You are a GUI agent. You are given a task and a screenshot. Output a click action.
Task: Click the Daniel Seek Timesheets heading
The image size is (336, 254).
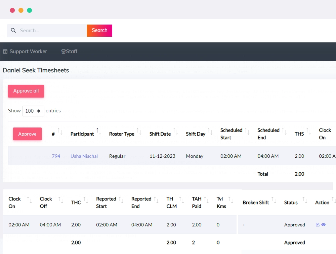pos(36,70)
